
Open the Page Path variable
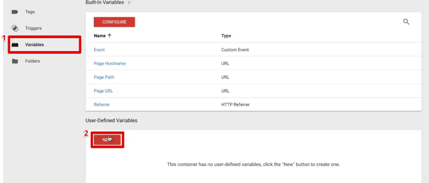tap(104, 77)
